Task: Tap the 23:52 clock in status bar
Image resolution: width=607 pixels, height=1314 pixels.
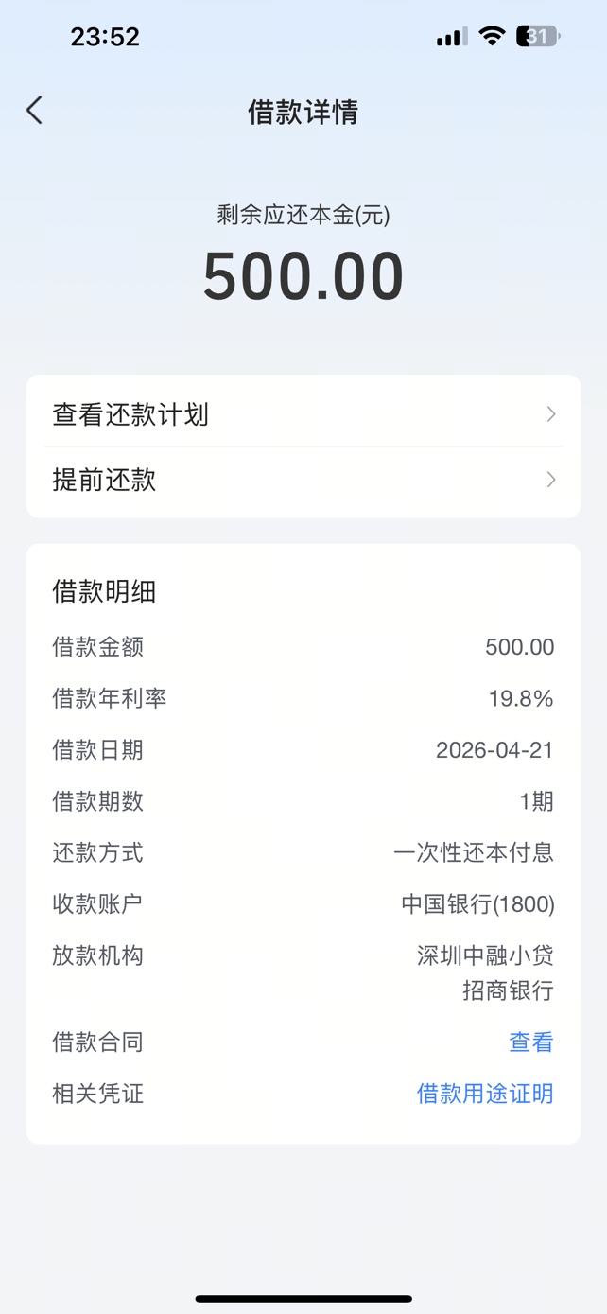Action: pyautogui.click(x=105, y=37)
